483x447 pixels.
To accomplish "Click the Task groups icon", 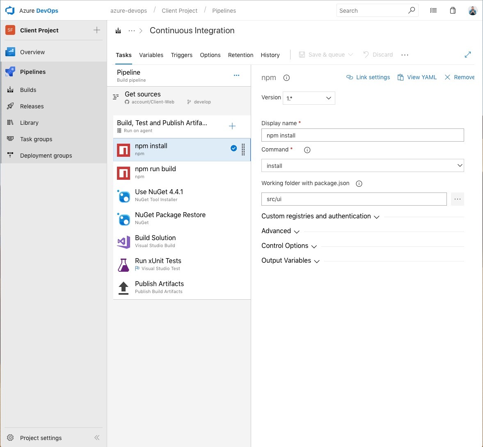I will point(10,139).
